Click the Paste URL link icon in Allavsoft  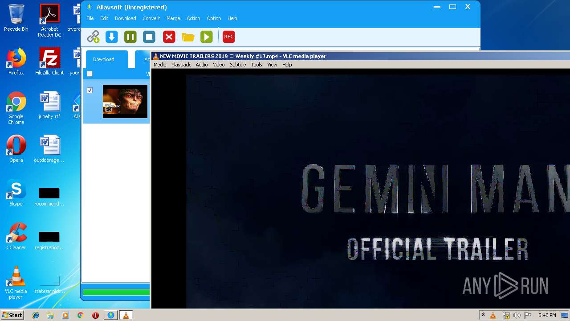click(93, 37)
